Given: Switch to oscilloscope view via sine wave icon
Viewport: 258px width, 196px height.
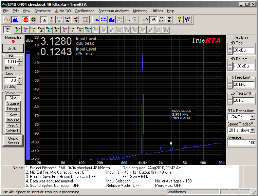Looking at the screenshot, I should click(7, 20).
